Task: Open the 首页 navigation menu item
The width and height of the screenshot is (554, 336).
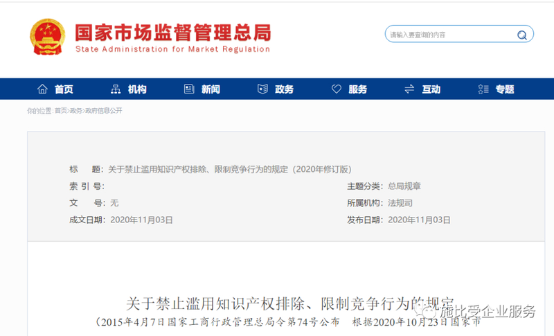Action: tap(64, 89)
